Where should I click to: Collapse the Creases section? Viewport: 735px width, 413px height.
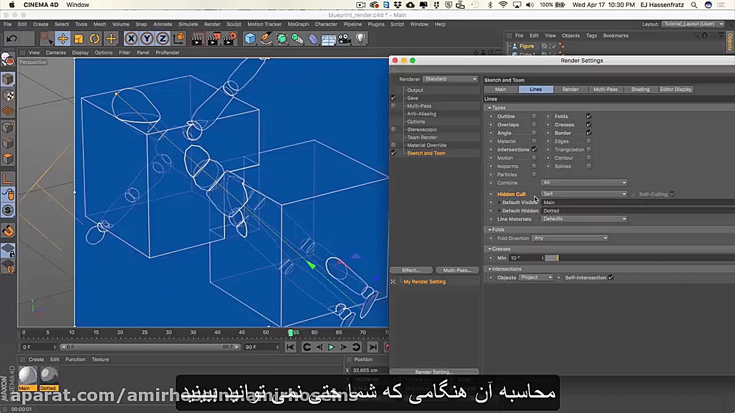(x=489, y=248)
